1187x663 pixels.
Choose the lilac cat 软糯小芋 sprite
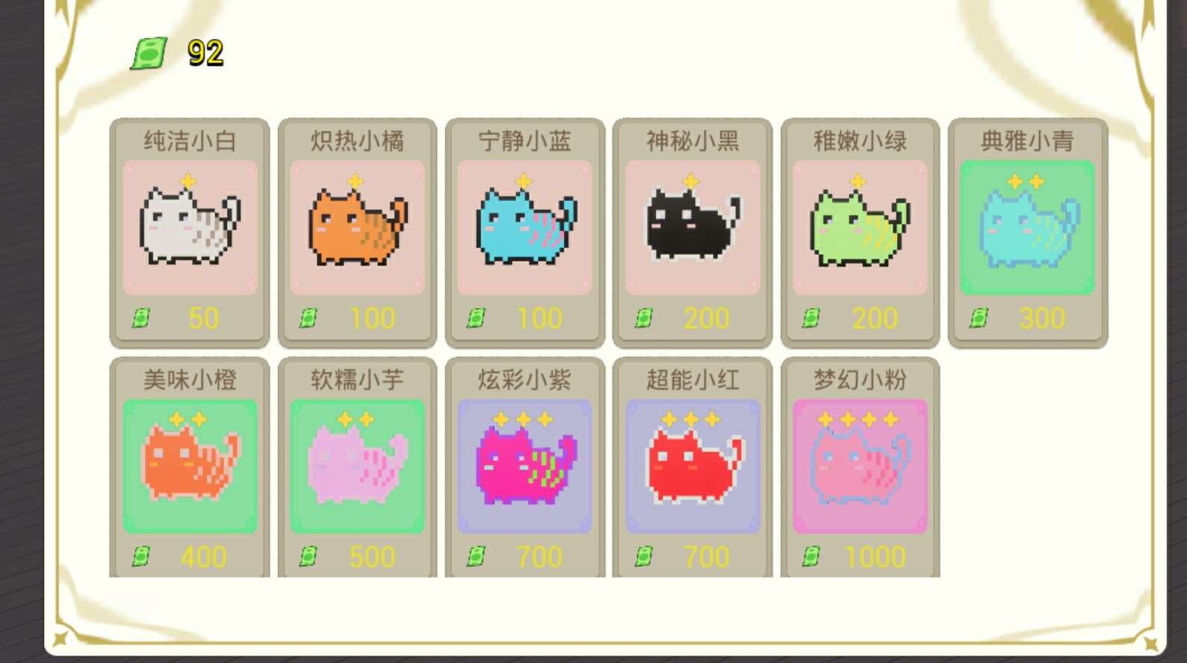(x=358, y=463)
